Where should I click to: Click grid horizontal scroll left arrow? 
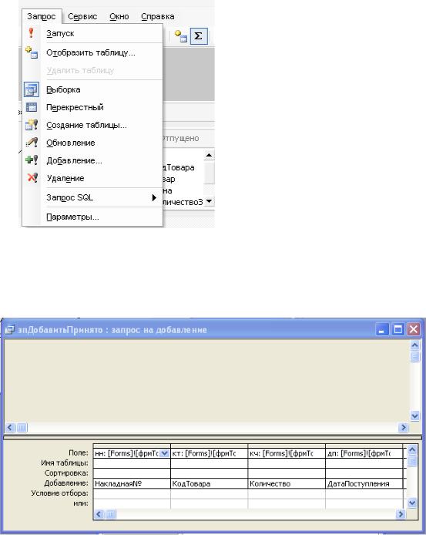click(x=99, y=514)
